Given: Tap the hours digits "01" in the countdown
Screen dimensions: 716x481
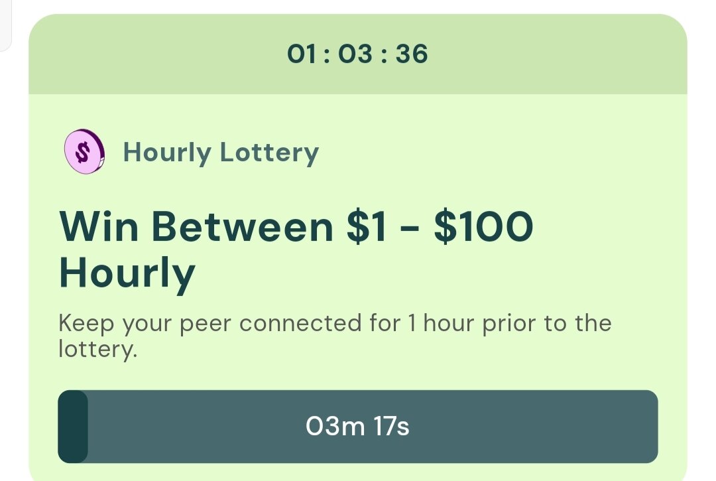Looking at the screenshot, I should point(303,54).
